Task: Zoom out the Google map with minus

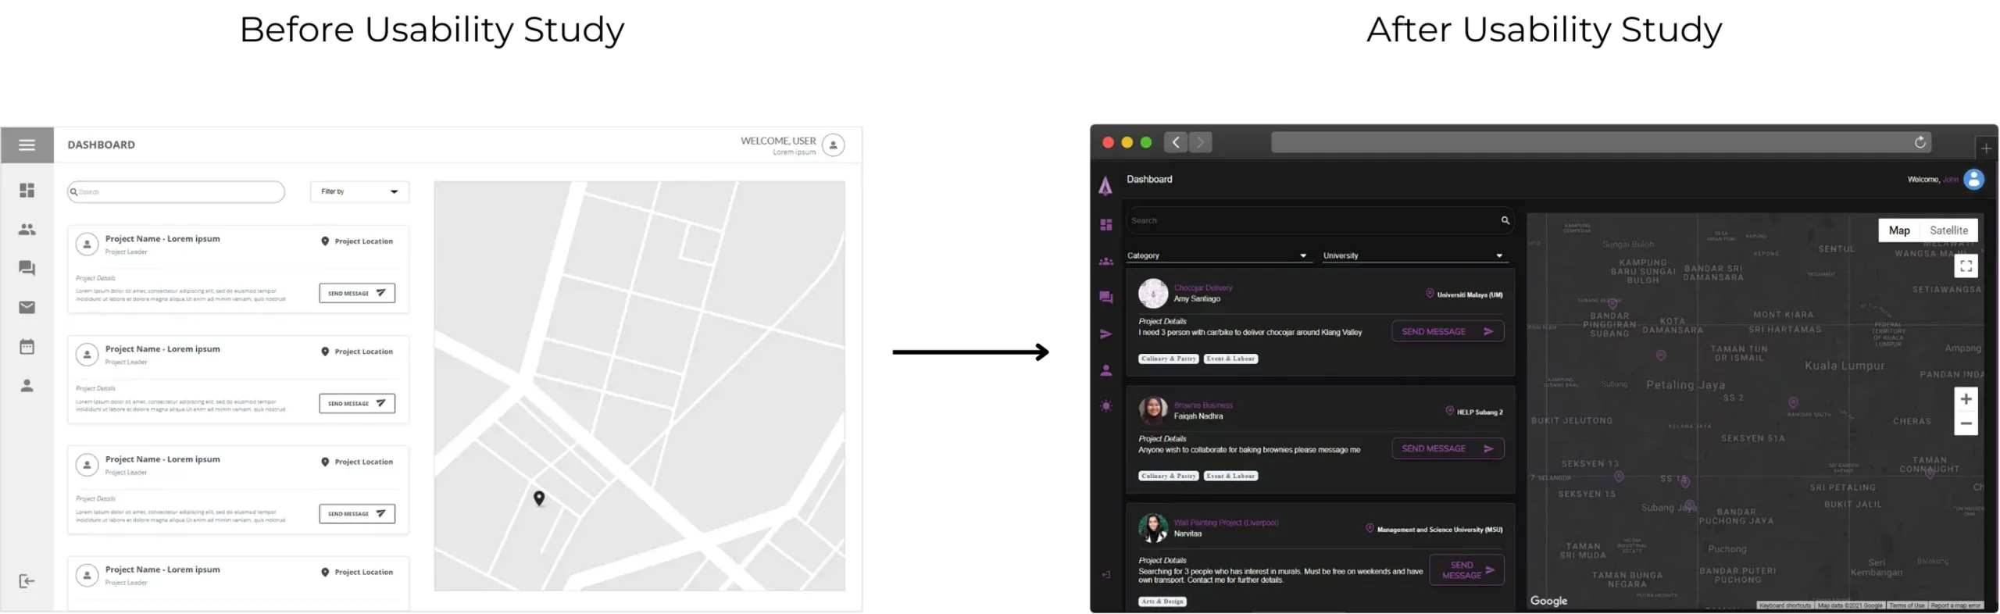Action: pyautogui.click(x=1965, y=423)
